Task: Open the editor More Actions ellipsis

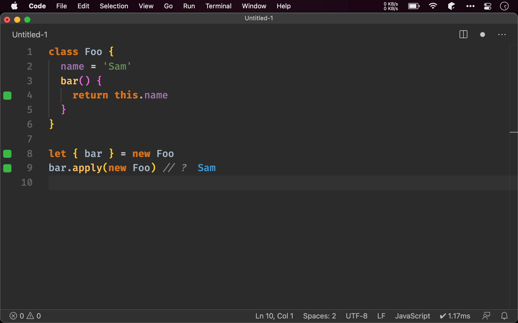Action: tap(502, 35)
